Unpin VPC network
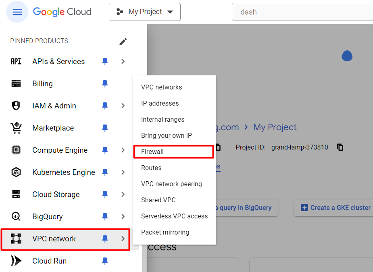 [105, 239]
